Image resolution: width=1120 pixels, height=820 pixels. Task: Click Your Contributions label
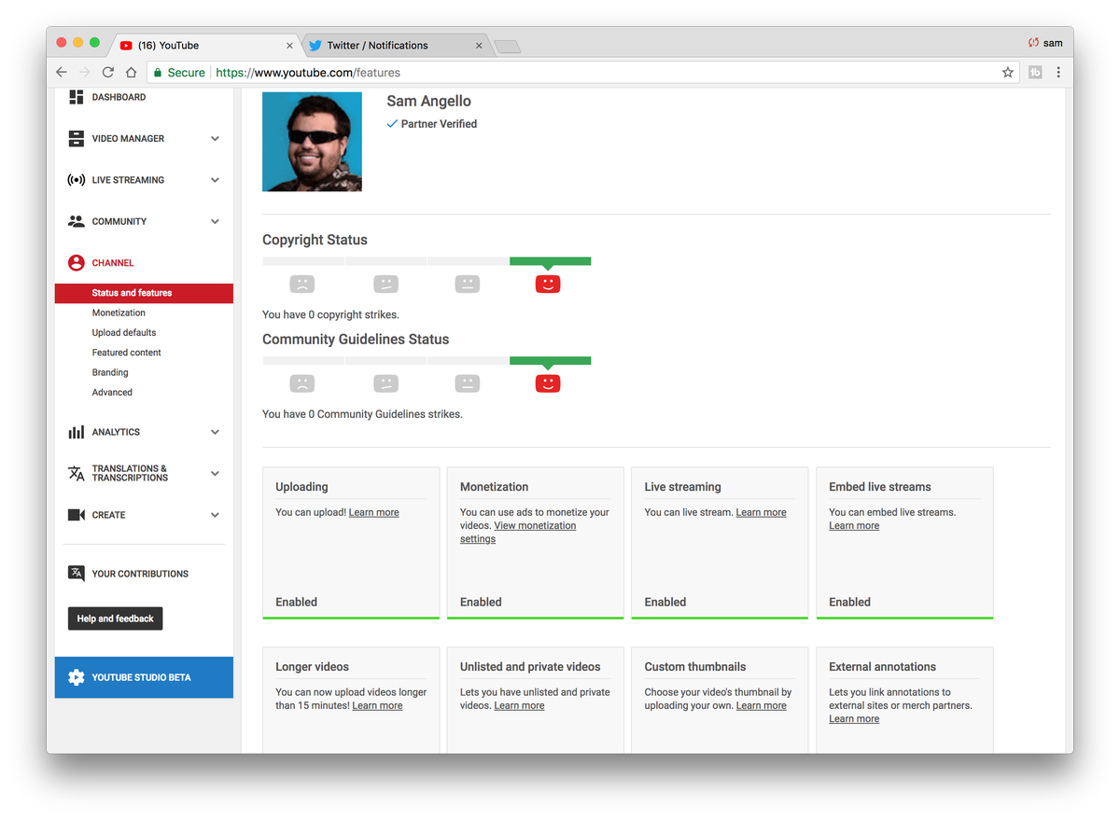(140, 574)
